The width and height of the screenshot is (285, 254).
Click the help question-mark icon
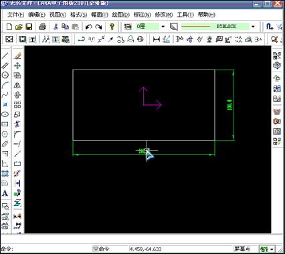(112, 27)
